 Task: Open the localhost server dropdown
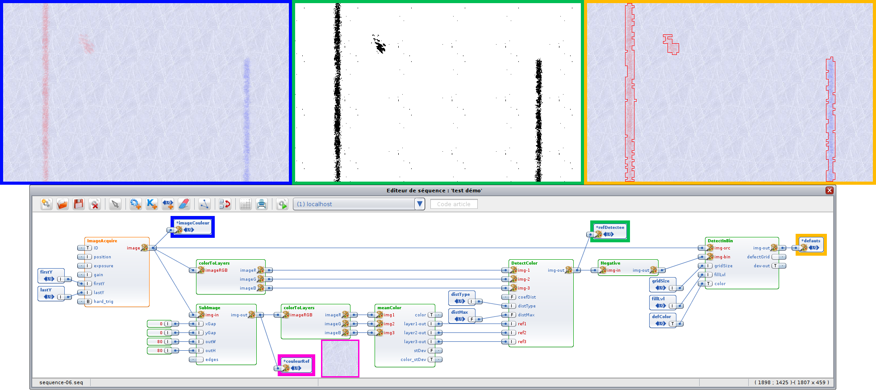359,204
